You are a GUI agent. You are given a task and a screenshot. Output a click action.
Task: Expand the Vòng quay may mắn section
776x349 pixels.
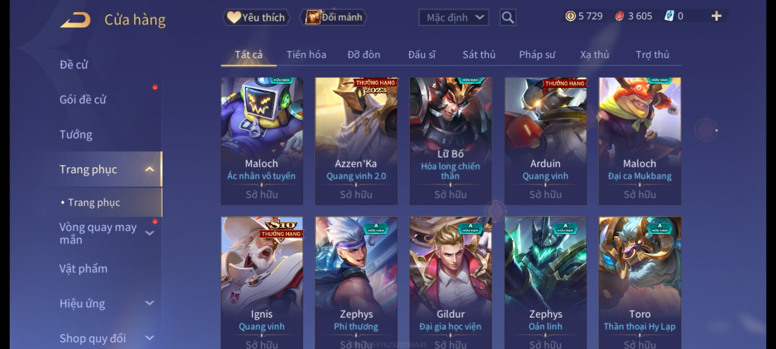tap(149, 233)
